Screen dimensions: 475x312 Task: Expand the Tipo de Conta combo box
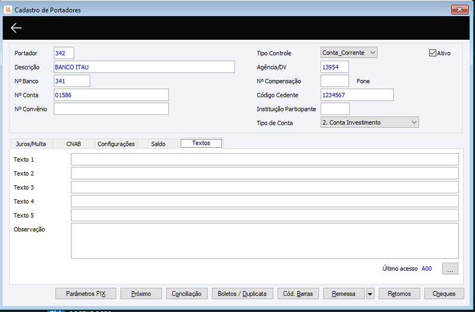[x=369, y=123]
